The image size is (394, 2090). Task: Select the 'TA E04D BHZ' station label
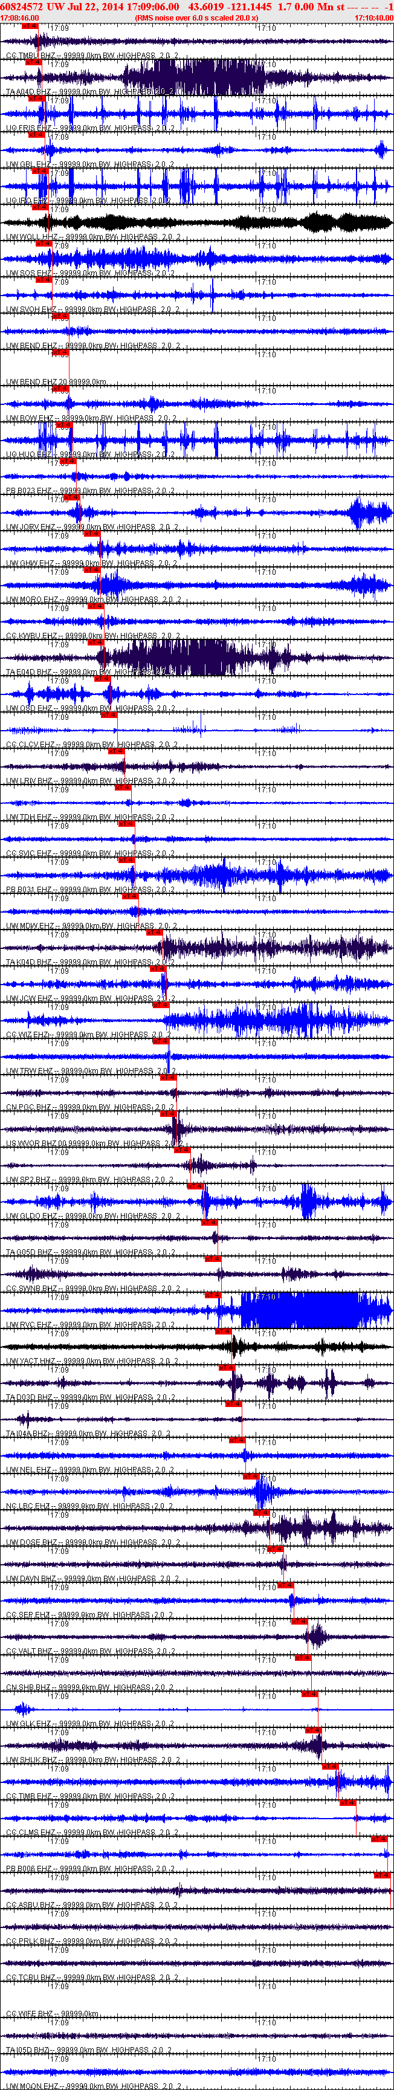click(29, 673)
